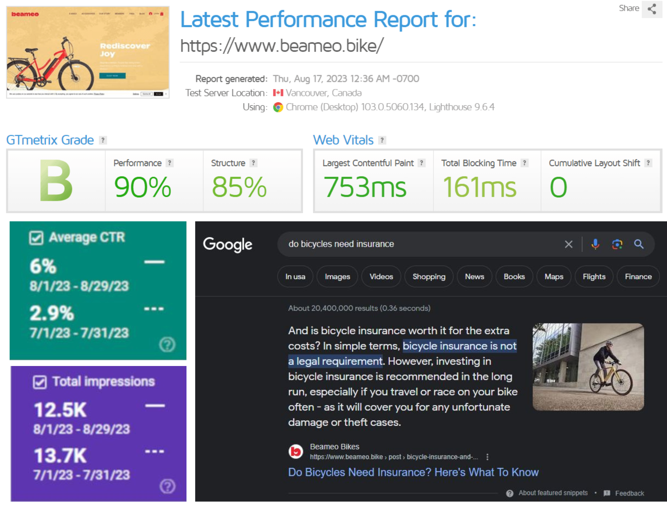
Task: Toggle the Average CTR checkbox
Action: click(x=36, y=238)
